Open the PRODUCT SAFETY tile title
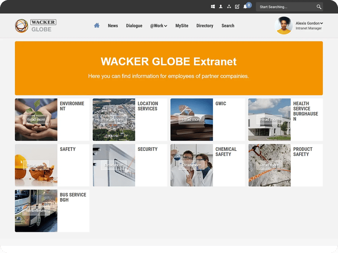Screen dimensions: 338x253 [x=303, y=152]
